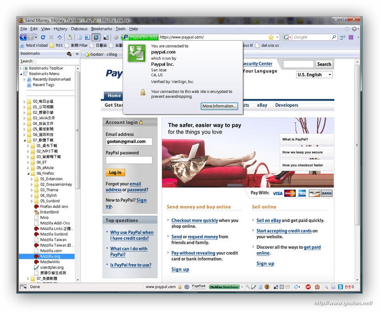
Task: Click the red face icon beside Adblock Plus
Action: click(317, 287)
